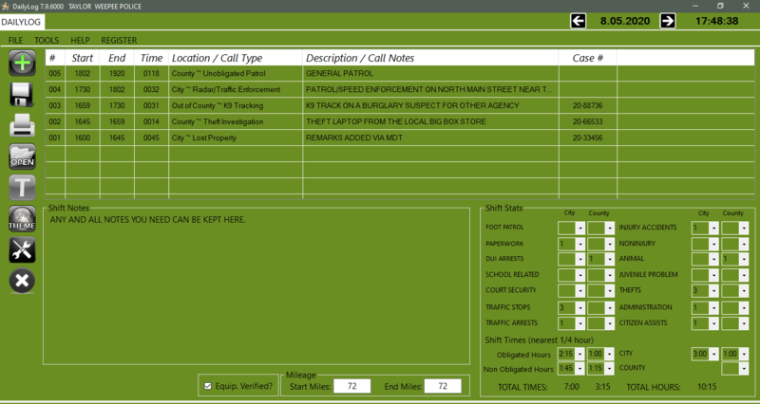Screen dimensions: 760x404
Task: Click case number 20-33456
Action: click(x=587, y=138)
